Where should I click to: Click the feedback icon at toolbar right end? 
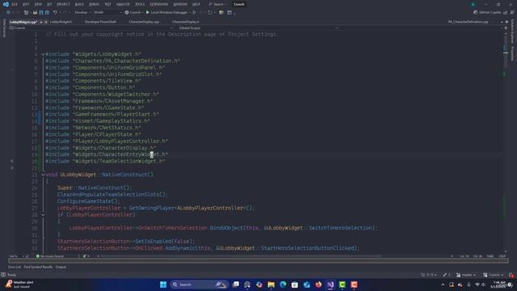pyautogui.click(x=512, y=12)
